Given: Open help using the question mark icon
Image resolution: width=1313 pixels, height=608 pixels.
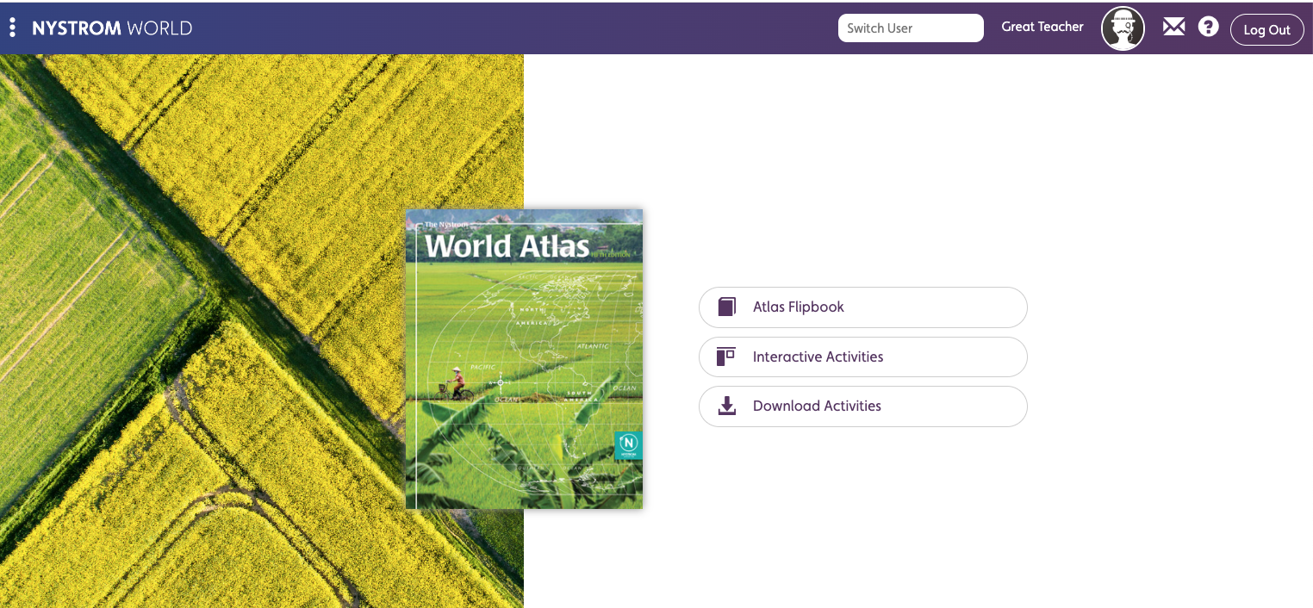Looking at the screenshot, I should pos(1208,27).
